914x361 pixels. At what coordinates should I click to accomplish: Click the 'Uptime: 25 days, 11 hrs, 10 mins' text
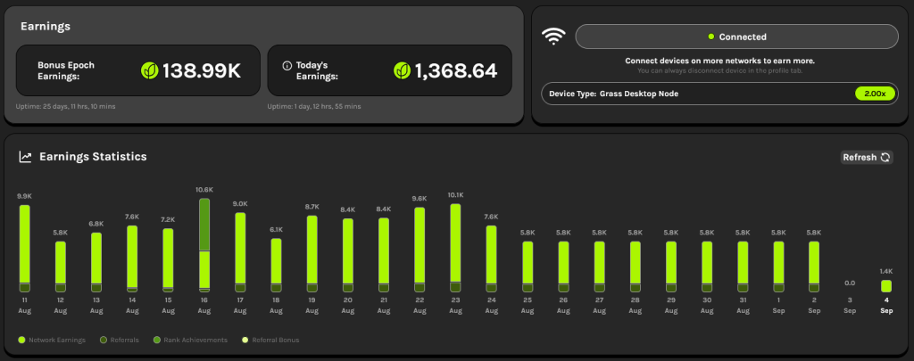[65, 107]
